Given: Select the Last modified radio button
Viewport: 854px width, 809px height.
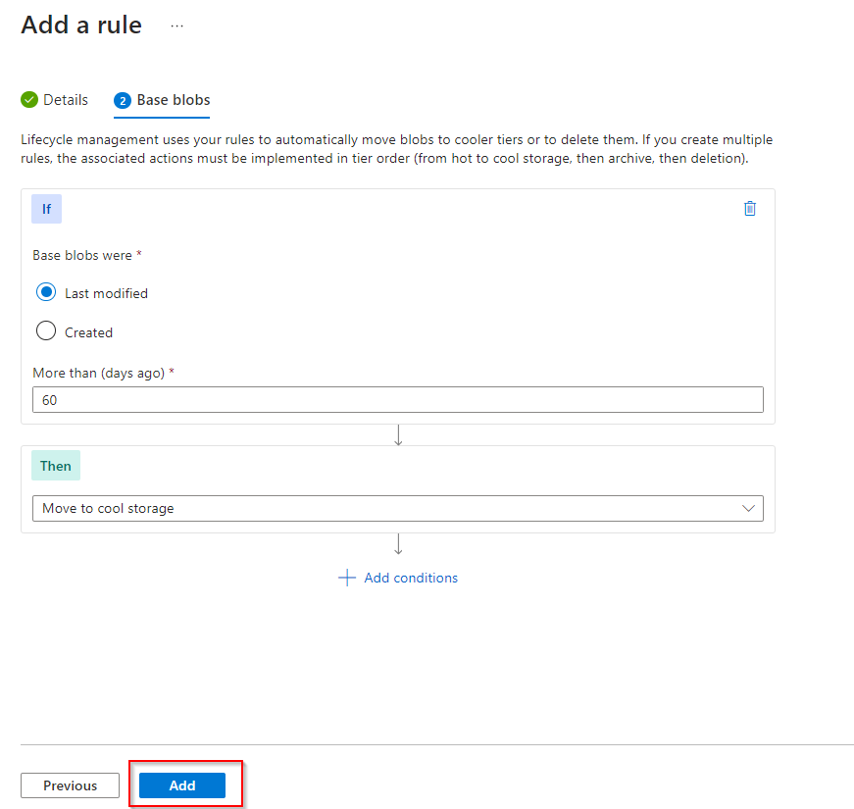Looking at the screenshot, I should point(46,292).
